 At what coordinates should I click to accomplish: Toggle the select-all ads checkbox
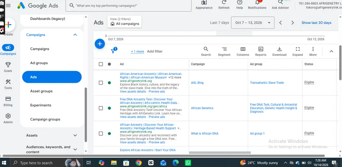point(101,64)
